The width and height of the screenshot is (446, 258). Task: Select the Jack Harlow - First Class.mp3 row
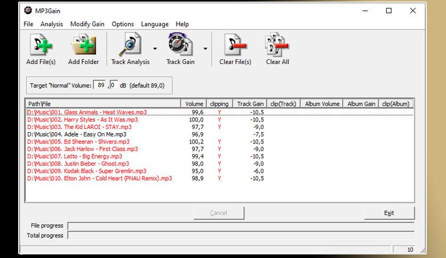point(220,149)
